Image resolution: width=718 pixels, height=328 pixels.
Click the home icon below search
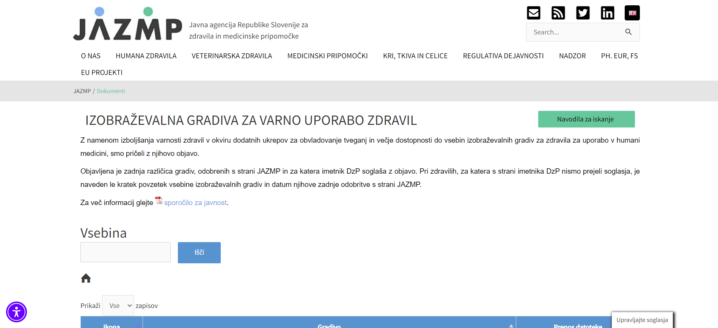(86, 278)
